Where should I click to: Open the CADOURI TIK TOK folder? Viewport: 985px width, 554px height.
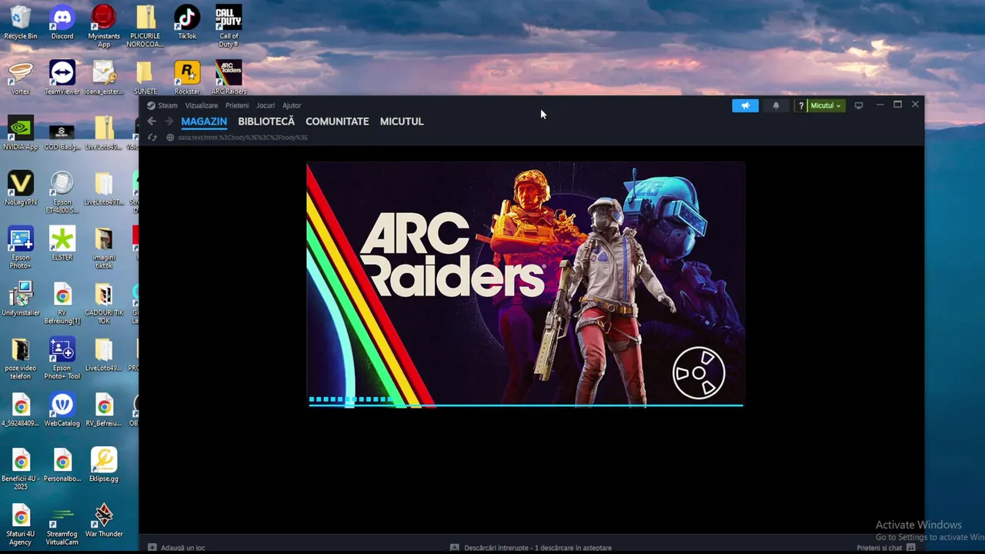tap(104, 304)
